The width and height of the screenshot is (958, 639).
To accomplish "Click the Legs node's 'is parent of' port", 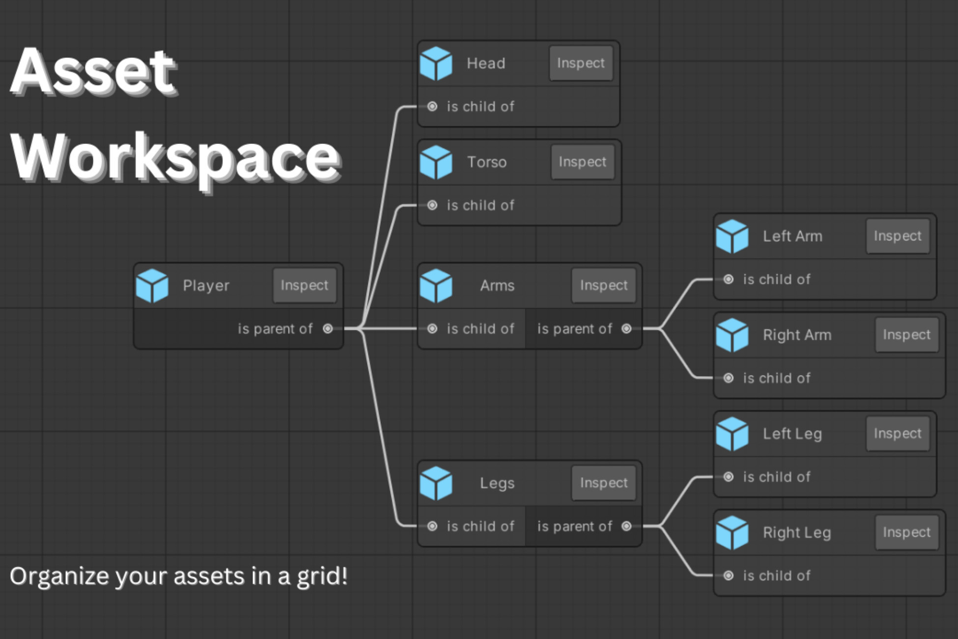I will tap(626, 526).
